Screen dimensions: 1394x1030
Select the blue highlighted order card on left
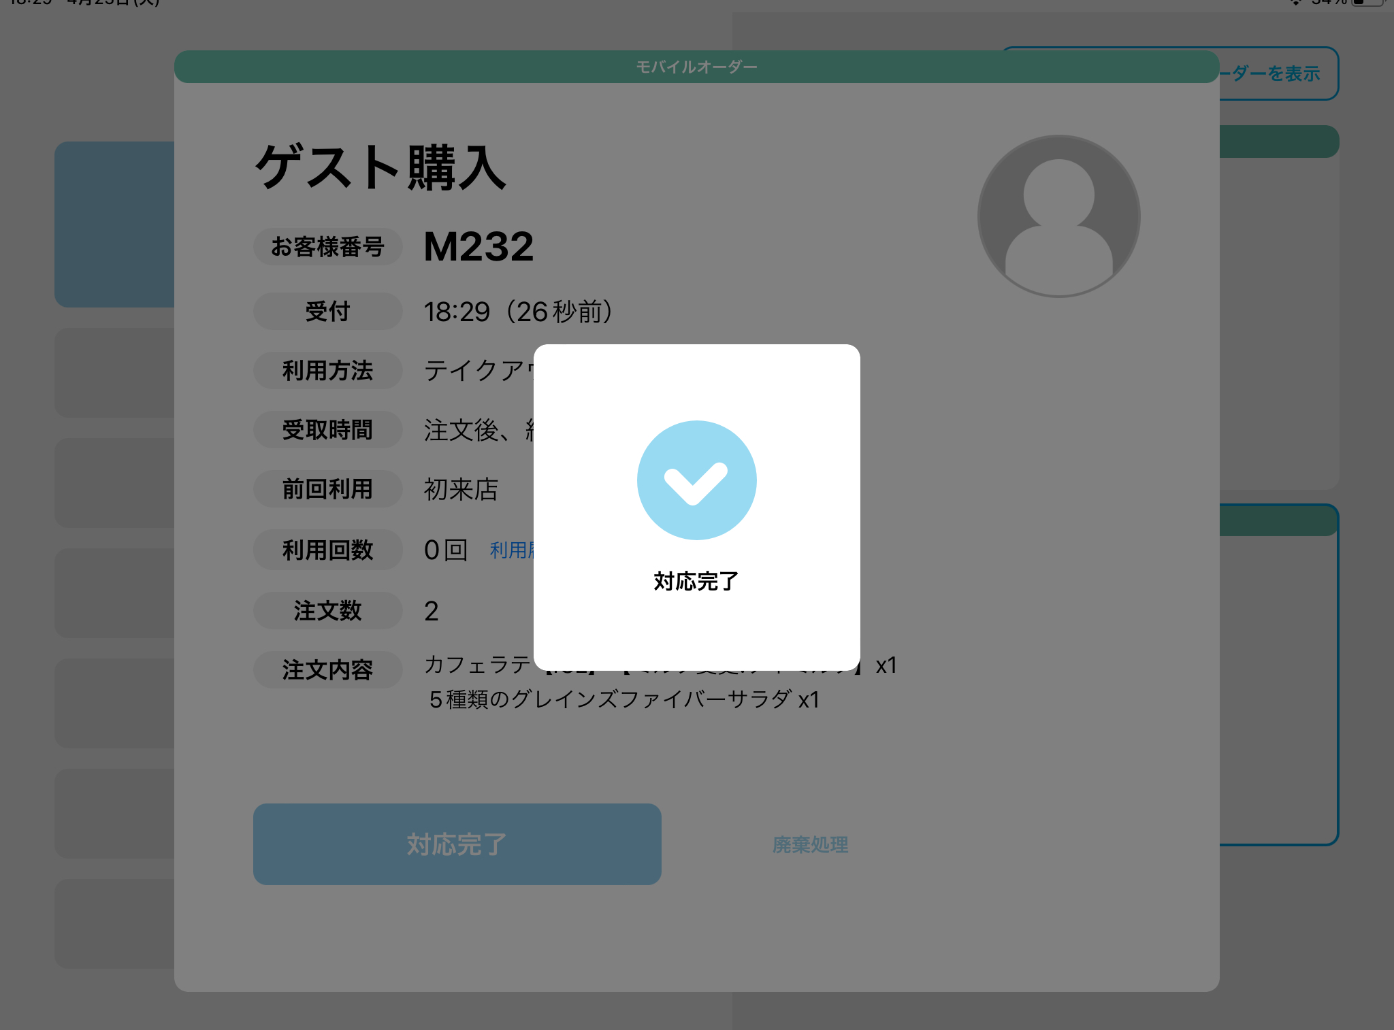click(x=114, y=224)
